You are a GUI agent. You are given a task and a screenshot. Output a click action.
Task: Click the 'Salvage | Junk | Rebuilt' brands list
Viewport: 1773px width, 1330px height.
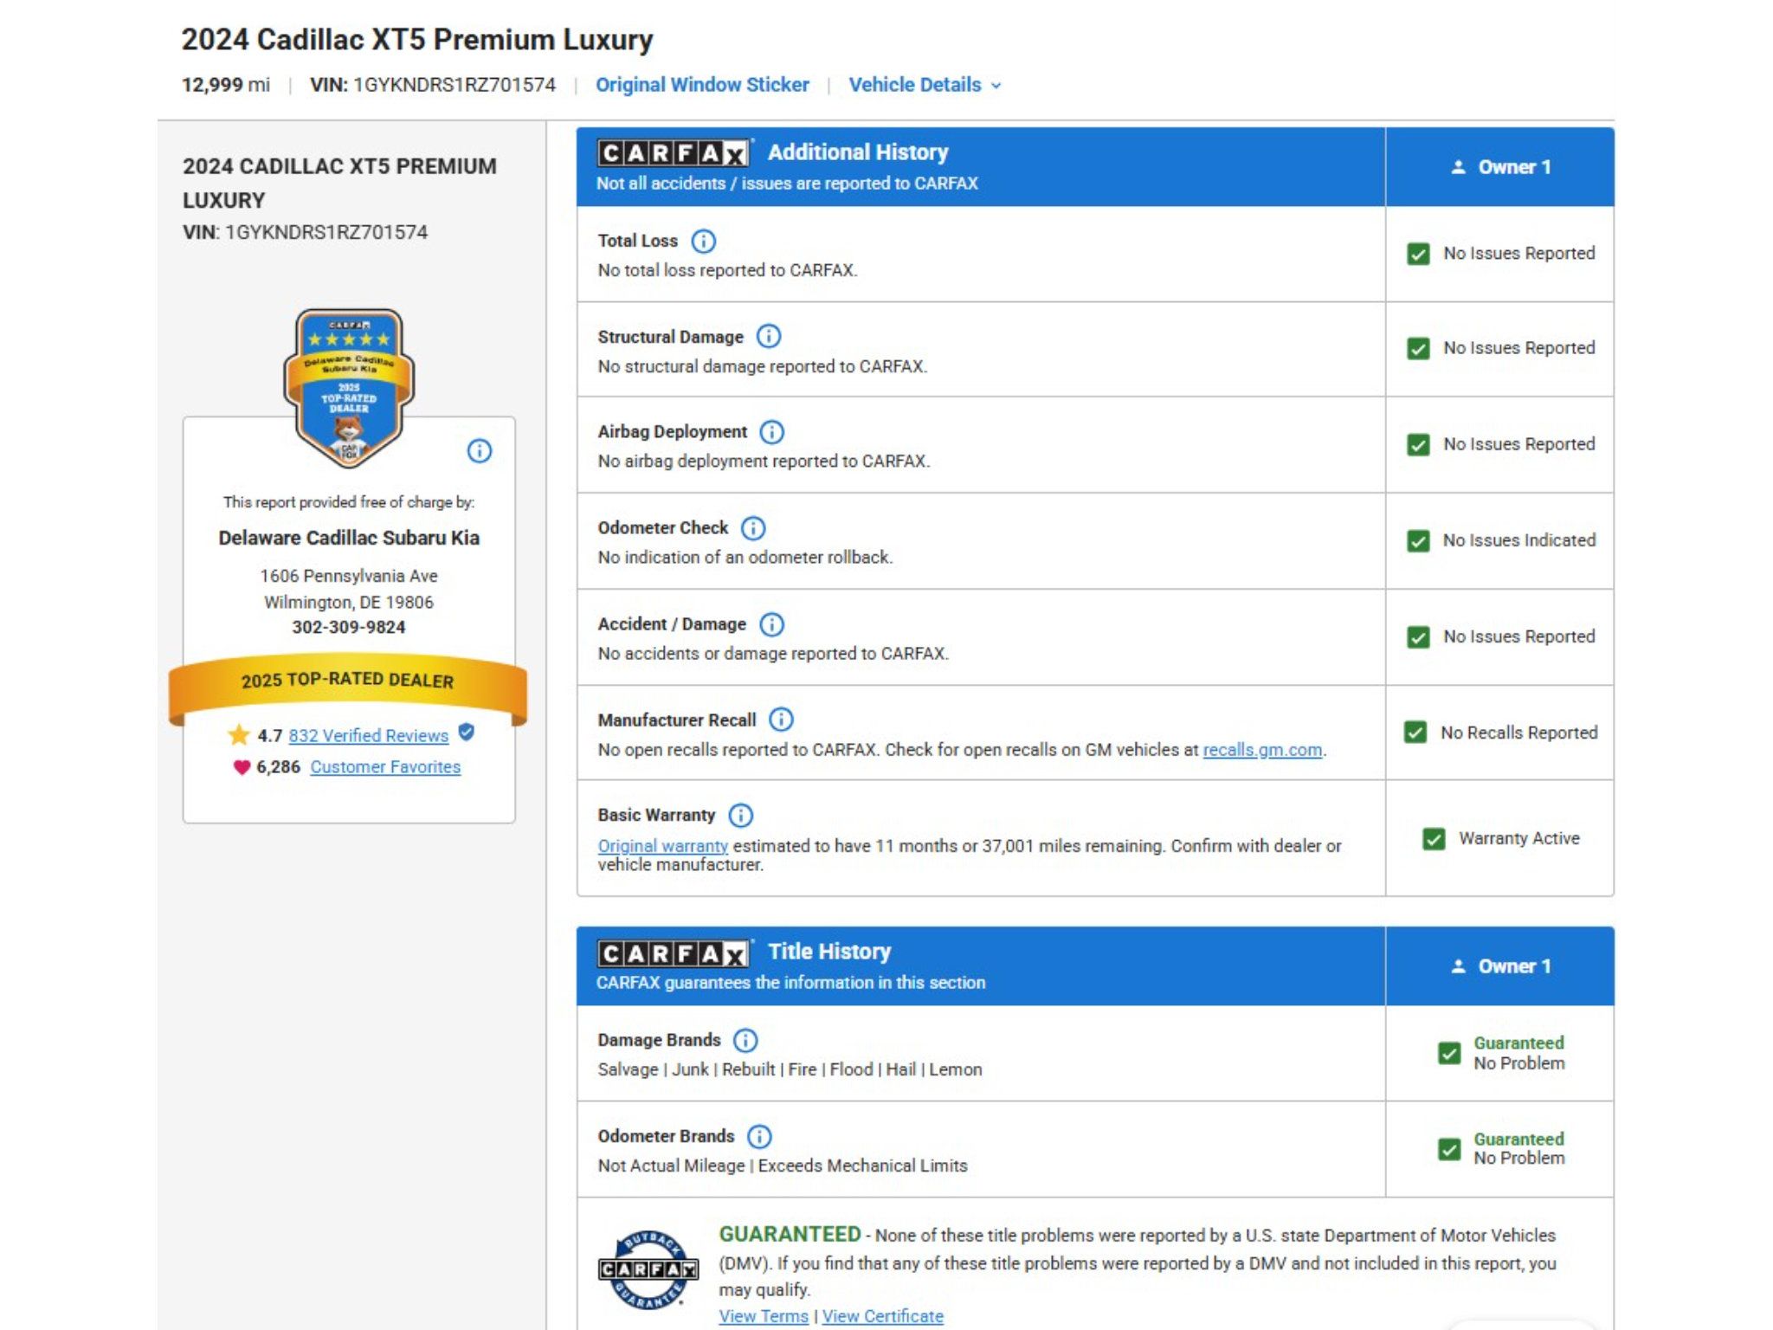[790, 1069]
